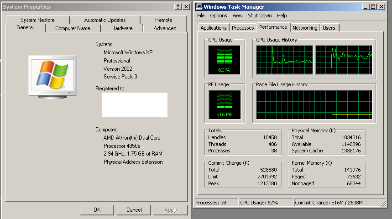Switch to the Networking tab
Screen dimensions: 392x219
coord(305,28)
